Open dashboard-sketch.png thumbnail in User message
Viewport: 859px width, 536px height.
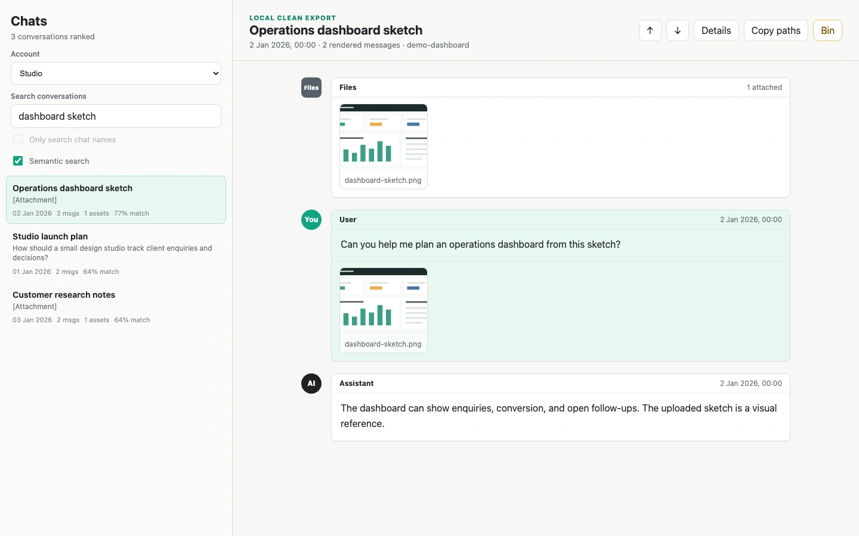pyautogui.click(x=384, y=310)
